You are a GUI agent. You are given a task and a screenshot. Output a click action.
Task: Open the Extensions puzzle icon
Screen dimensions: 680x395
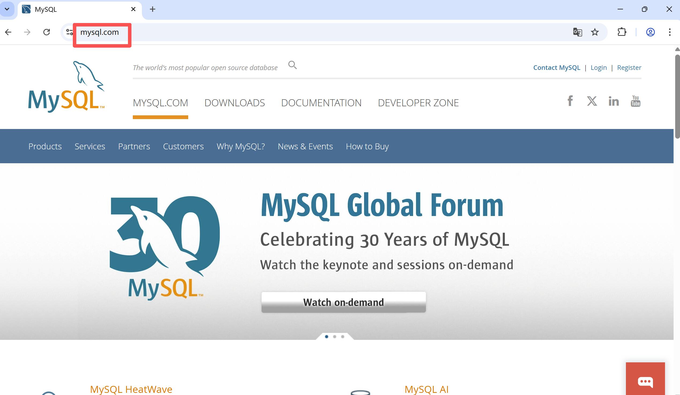(x=622, y=32)
